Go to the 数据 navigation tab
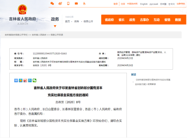Screen dimensions: 187x140 [x=178, y=20]
